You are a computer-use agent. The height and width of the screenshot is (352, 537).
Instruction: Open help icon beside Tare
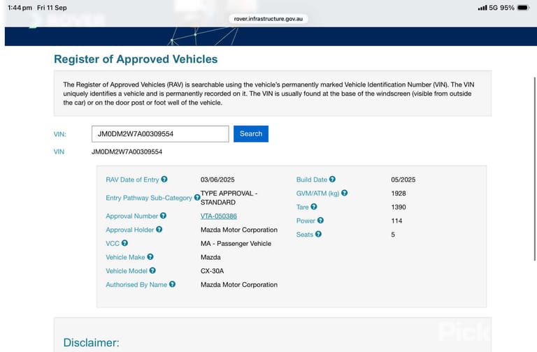point(314,207)
